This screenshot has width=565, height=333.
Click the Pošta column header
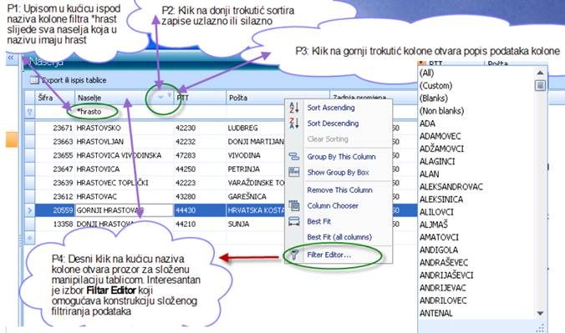click(x=277, y=98)
